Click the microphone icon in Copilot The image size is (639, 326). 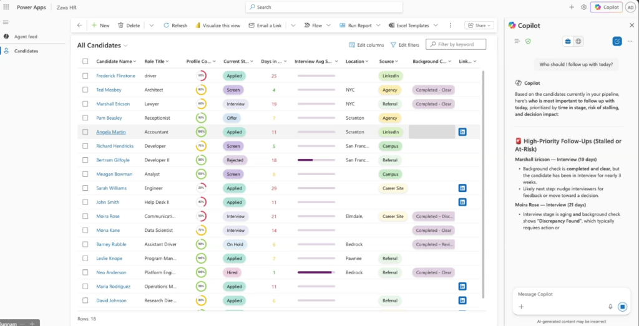610,307
